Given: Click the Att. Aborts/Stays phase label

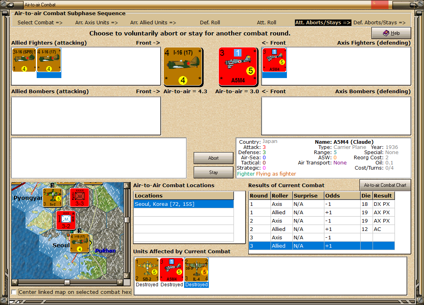Looking at the screenshot, I should [x=323, y=22].
